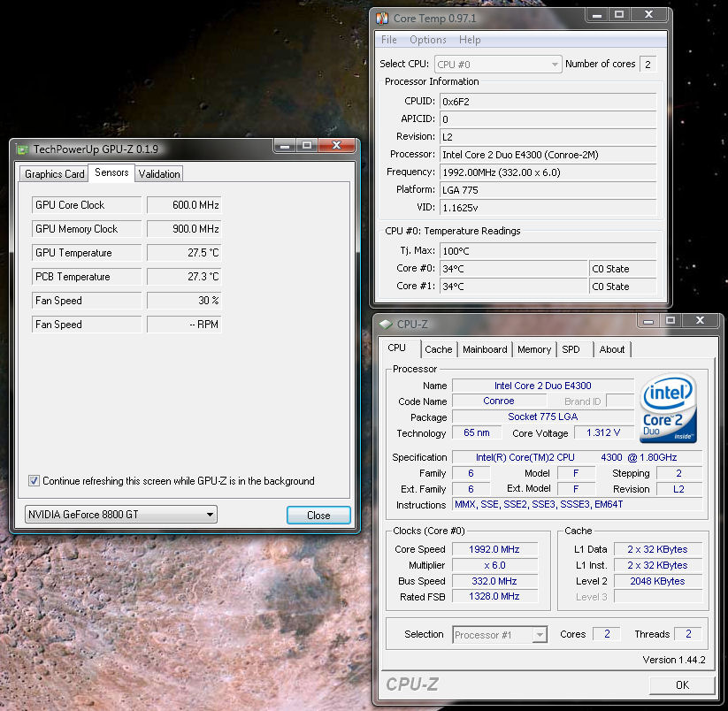This screenshot has width=728, height=711.
Task: Click the Instructions field listing MMX, SSE
Action: [x=577, y=504]
